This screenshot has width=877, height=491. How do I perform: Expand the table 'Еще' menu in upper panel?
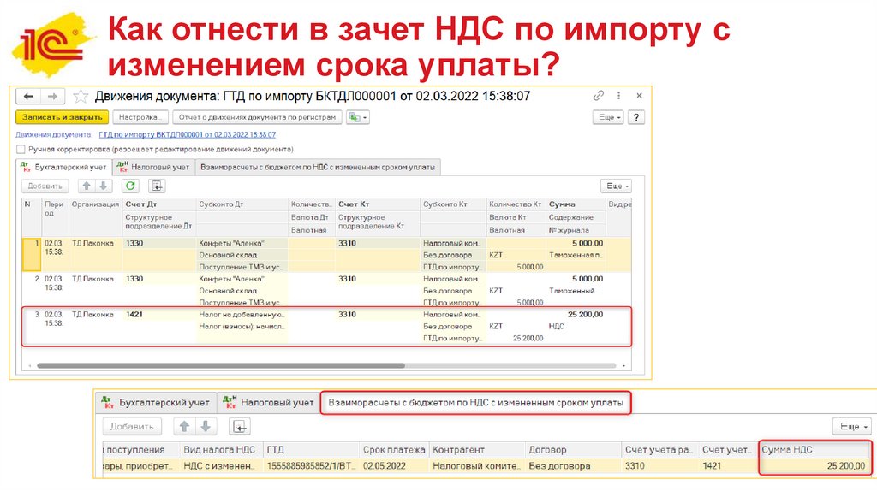point(616,186)
